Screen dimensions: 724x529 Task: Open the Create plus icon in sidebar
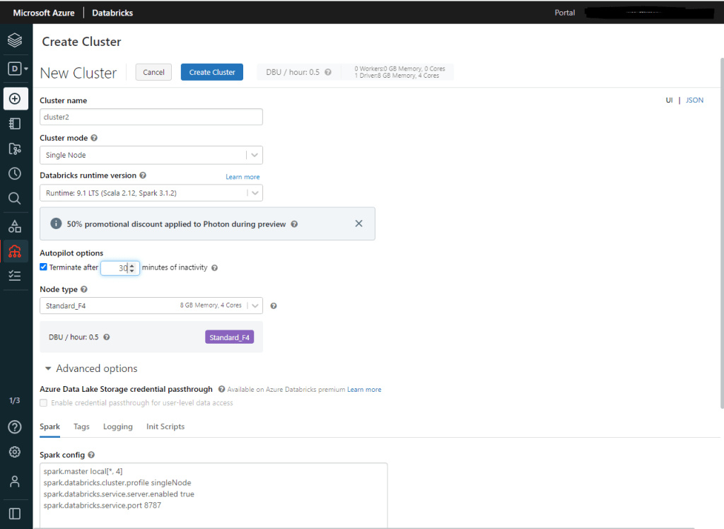(15, 98)
